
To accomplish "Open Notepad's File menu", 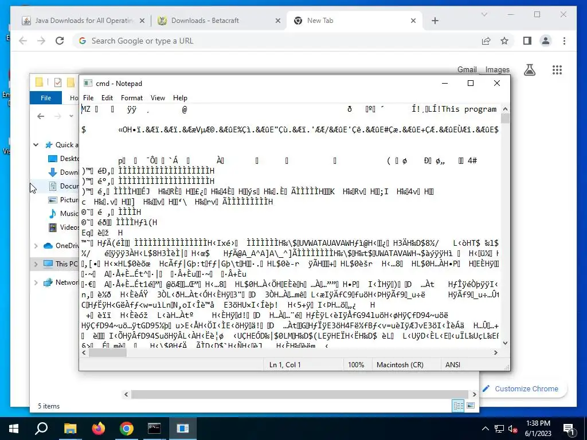I will click(88, 97).
